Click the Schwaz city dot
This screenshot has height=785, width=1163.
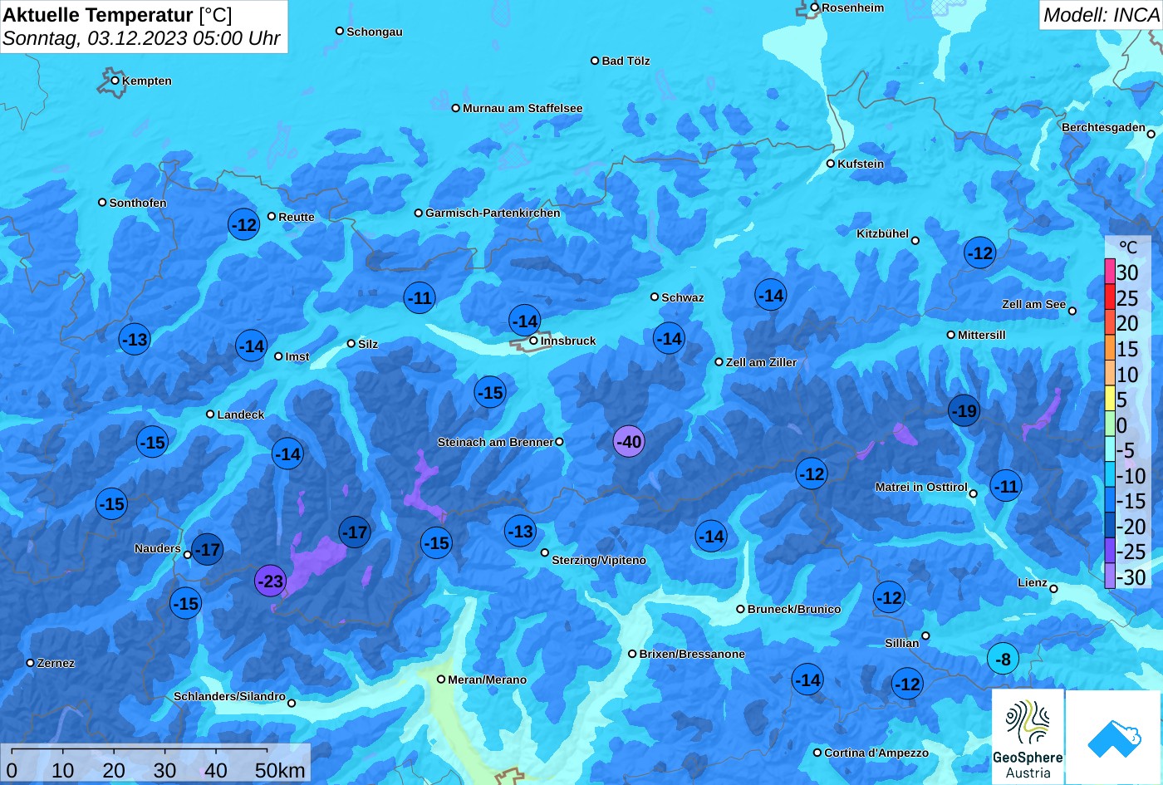[655, 297]
